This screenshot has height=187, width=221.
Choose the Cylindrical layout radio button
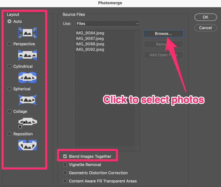point(10,67)
